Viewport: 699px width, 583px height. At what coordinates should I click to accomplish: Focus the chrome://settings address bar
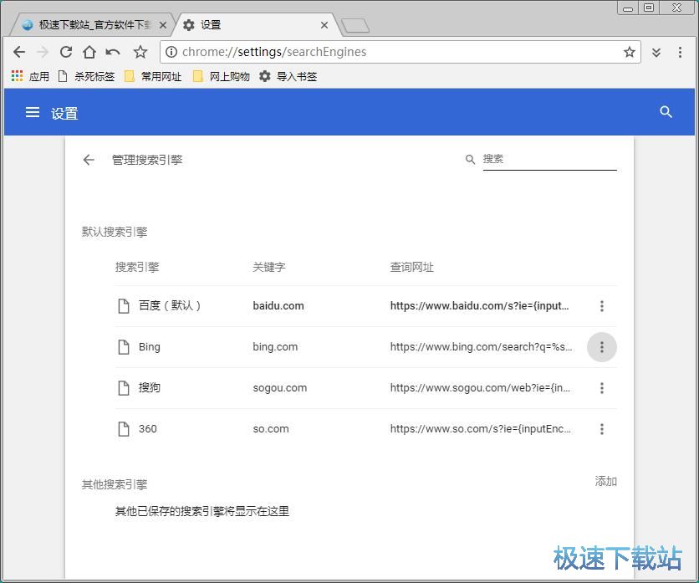[x=401, y=52]
